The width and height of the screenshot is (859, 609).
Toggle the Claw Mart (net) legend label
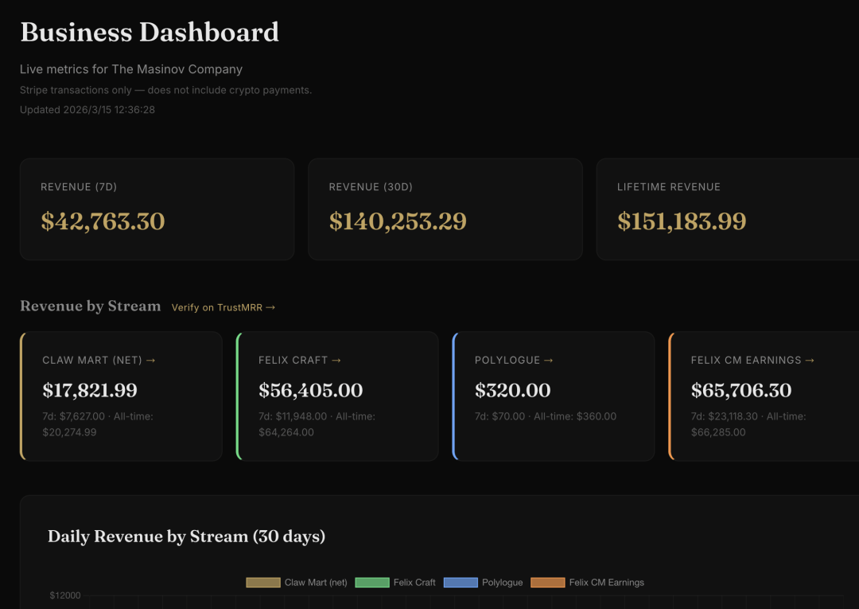(316, 583)
